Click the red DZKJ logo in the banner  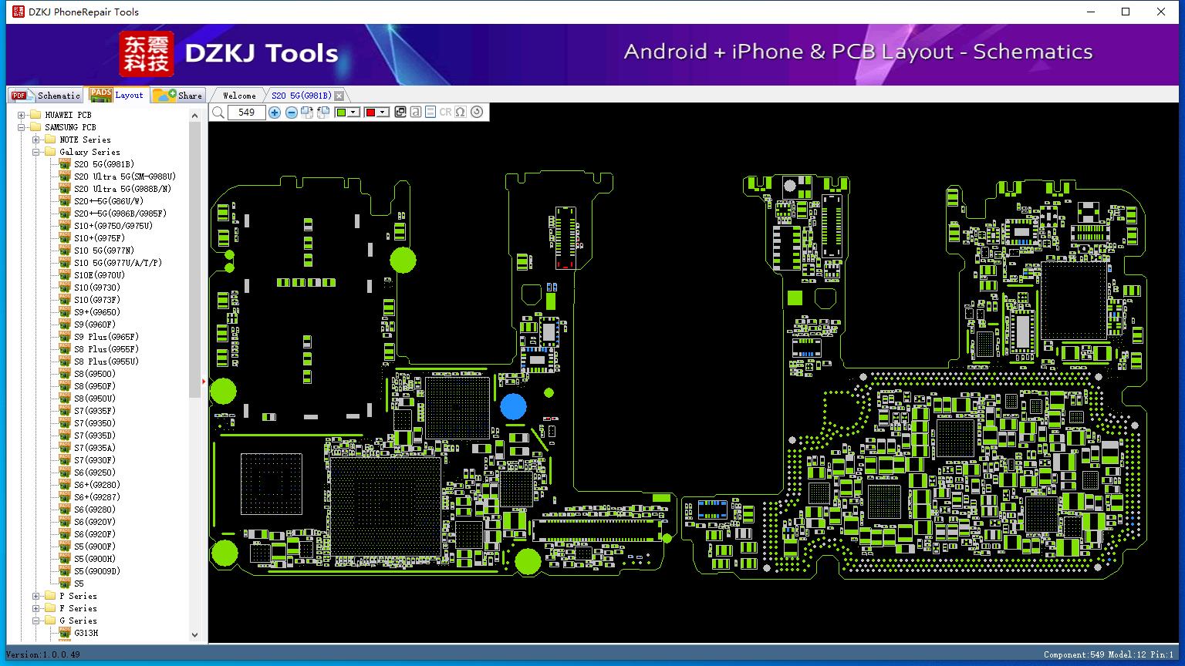click(147, 53)
